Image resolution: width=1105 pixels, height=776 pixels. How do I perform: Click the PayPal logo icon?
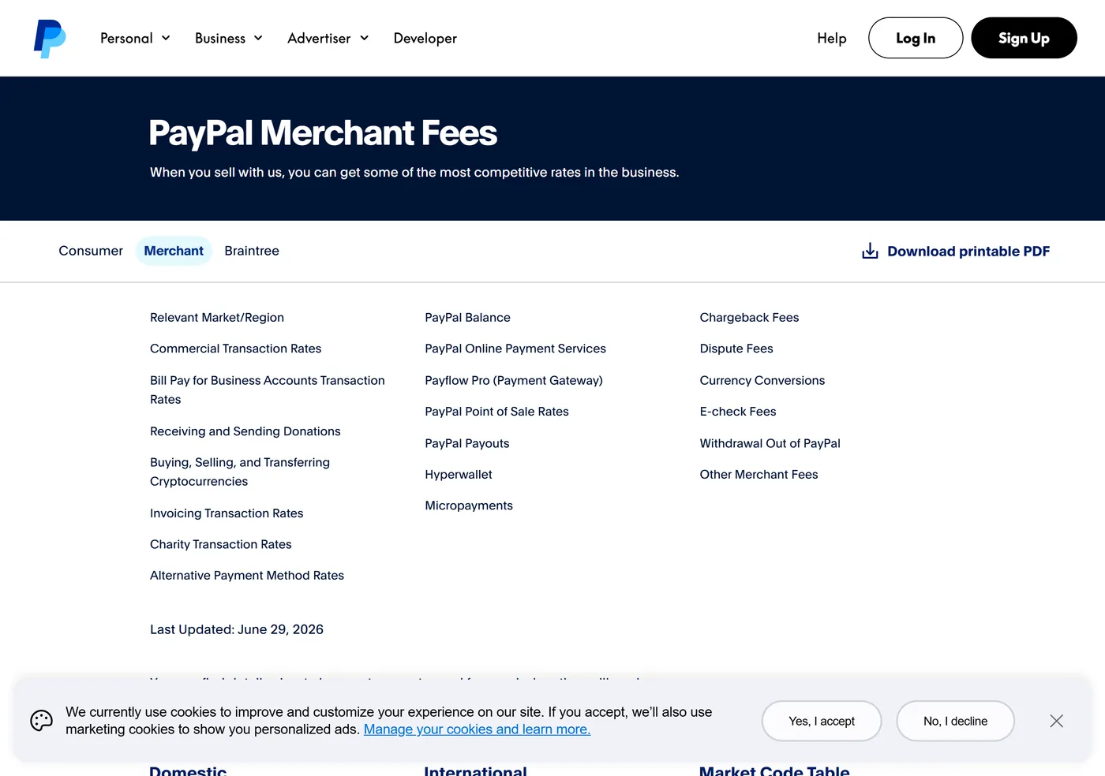pos(50,39)
